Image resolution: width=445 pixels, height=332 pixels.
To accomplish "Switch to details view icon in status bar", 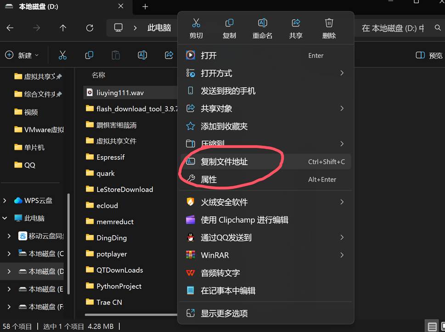I will (x=432, y=326).
